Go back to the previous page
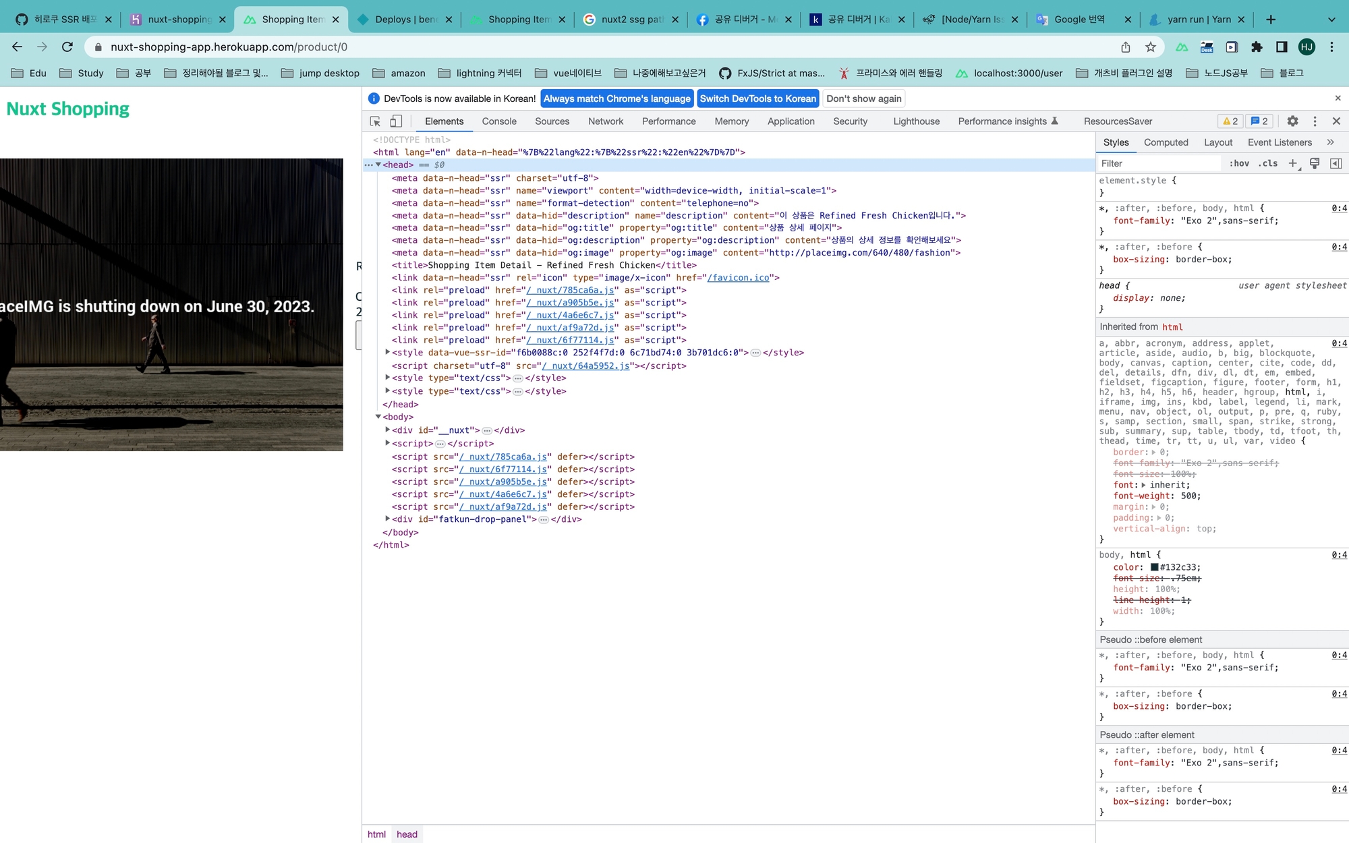Screen dimensions: 1349x843 18,47
